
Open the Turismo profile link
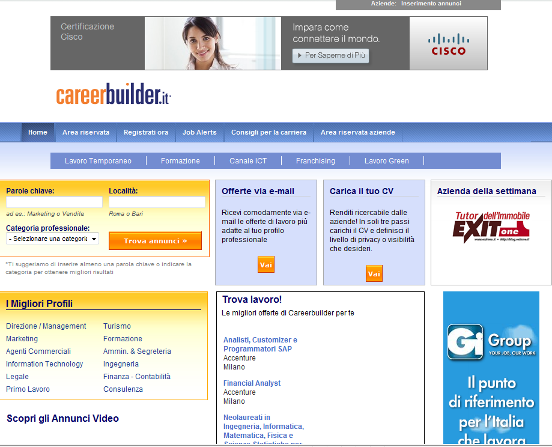coord(117,326)
